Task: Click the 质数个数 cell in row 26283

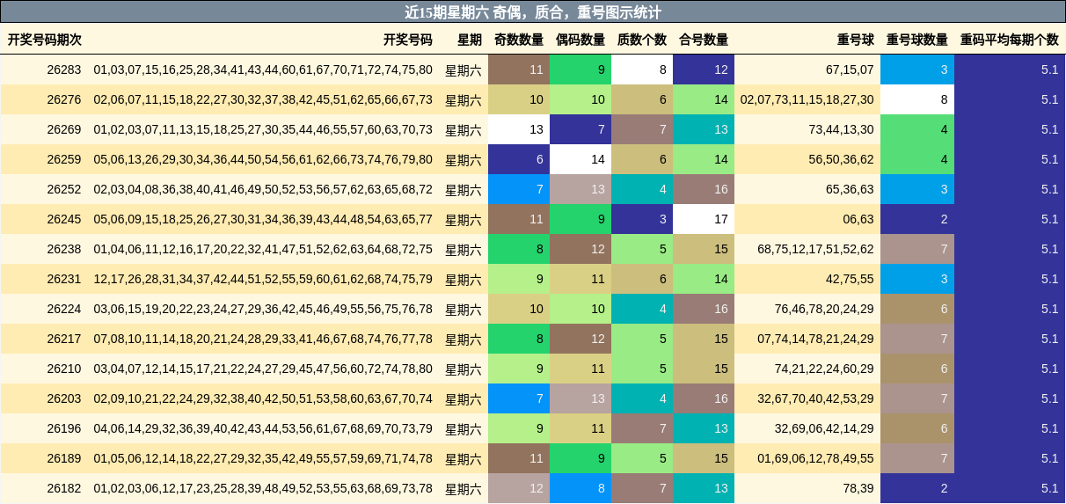Action: (642, 69)
